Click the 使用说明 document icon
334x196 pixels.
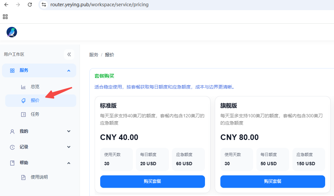click(x=23, y=177)
